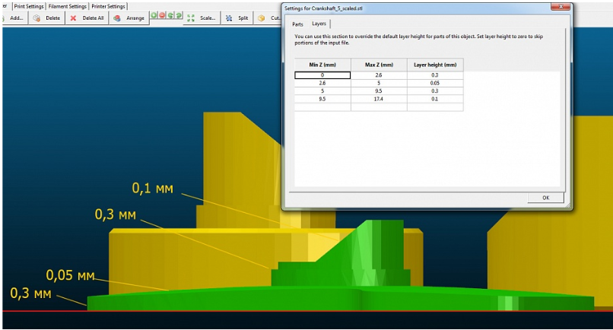Click Delete All in the toolbar
Image resolution: width=613 pixels, height=330 pixels.
click(87, 18)
